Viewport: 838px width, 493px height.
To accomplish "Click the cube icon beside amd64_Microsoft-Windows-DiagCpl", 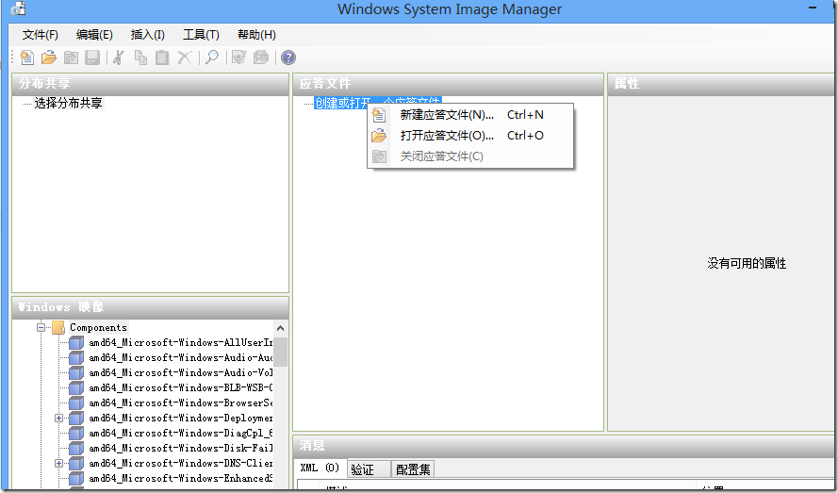I will [76, 433].
